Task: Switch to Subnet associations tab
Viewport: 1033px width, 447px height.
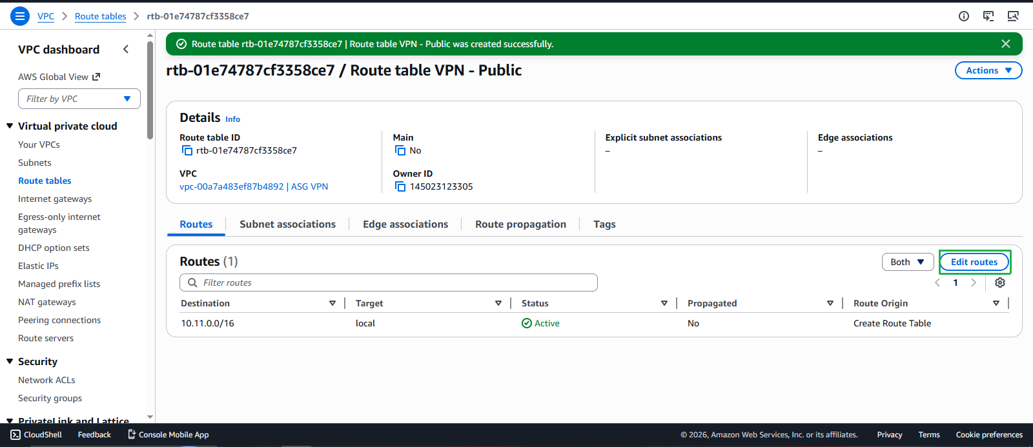Action: pos(287,224)
